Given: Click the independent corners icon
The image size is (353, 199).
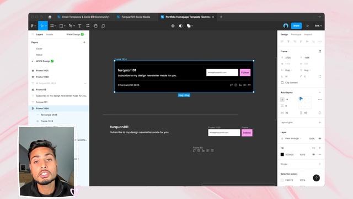Looking at the screenshot, I should click(320, 76).
